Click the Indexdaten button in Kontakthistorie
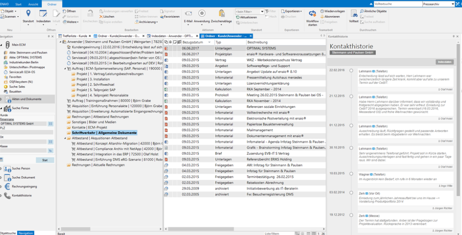The height and width of the screenshot is (235, 462). 444,62
